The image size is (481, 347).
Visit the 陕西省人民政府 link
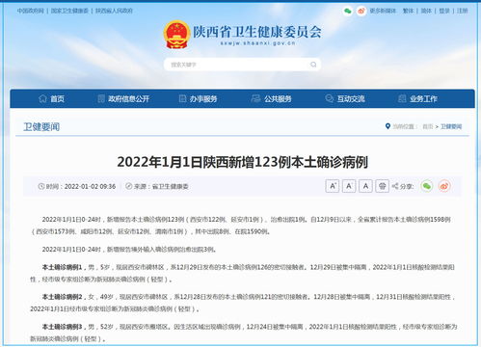(x=114, y=11)
